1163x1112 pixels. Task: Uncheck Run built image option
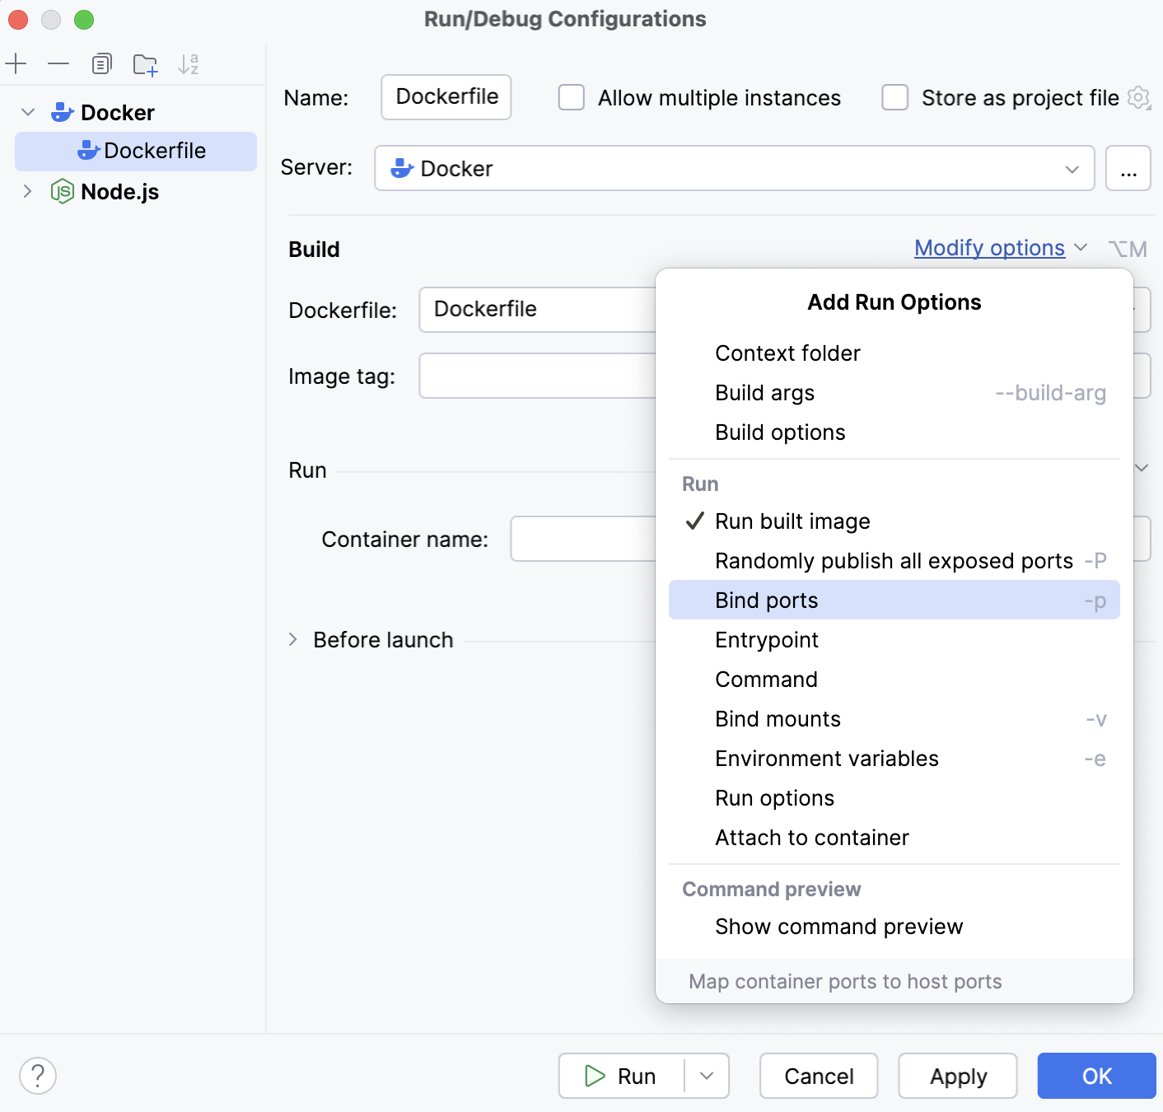pyautogui.click(x=792, y=521)
